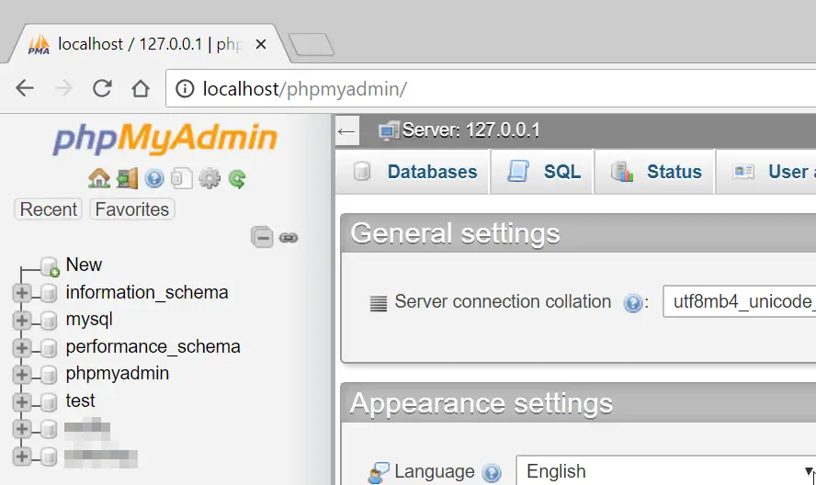Open the mysql database link
This screenshot has height=485, width=816.
coord(89,320)
